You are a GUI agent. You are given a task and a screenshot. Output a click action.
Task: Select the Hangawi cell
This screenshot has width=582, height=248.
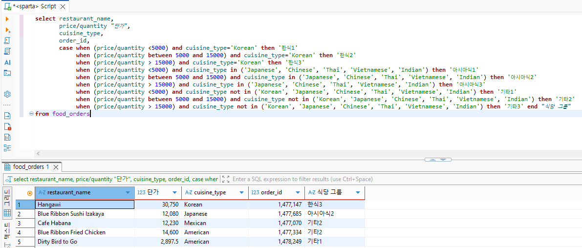[x=85, y=204]
